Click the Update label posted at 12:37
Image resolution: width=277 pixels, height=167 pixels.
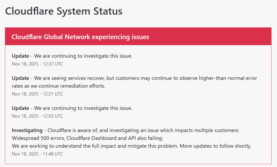pos(20,56)
